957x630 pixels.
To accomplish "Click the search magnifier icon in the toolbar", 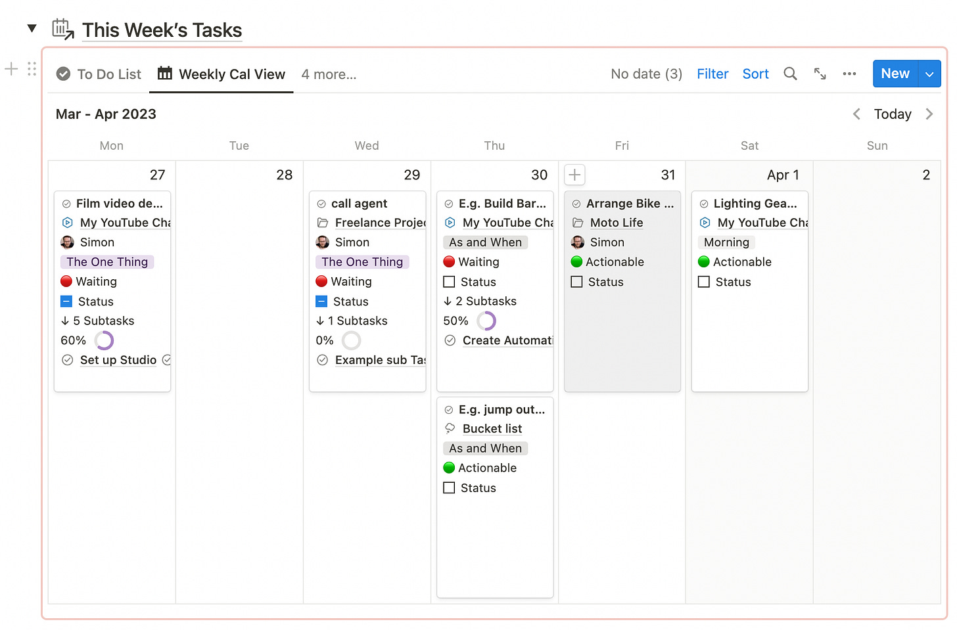I will point(790,74).
